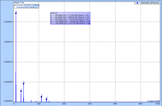Click the 0.0000020 Y-axis tick label
This screenshot has height=106, width=162.
pos(8,22)
